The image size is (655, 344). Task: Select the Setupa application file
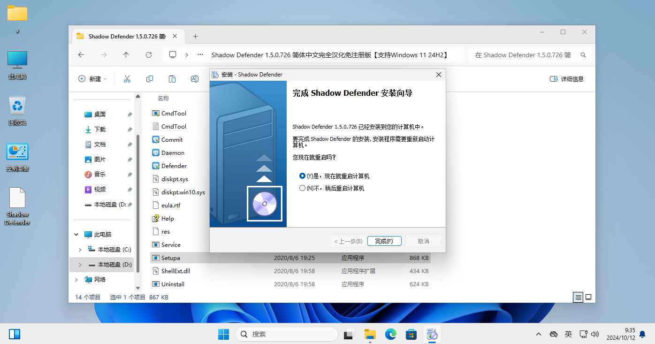point(290,258)
